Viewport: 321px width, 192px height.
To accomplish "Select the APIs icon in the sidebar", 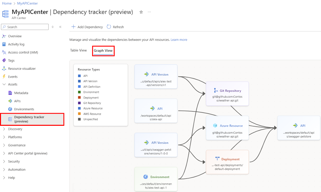I will click(x=11, y=100).
